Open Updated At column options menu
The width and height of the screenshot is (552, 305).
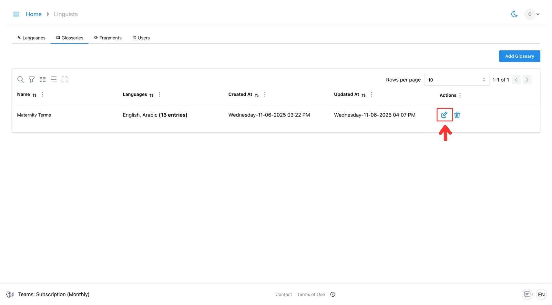pyautogui.click(x=372, y=94)
